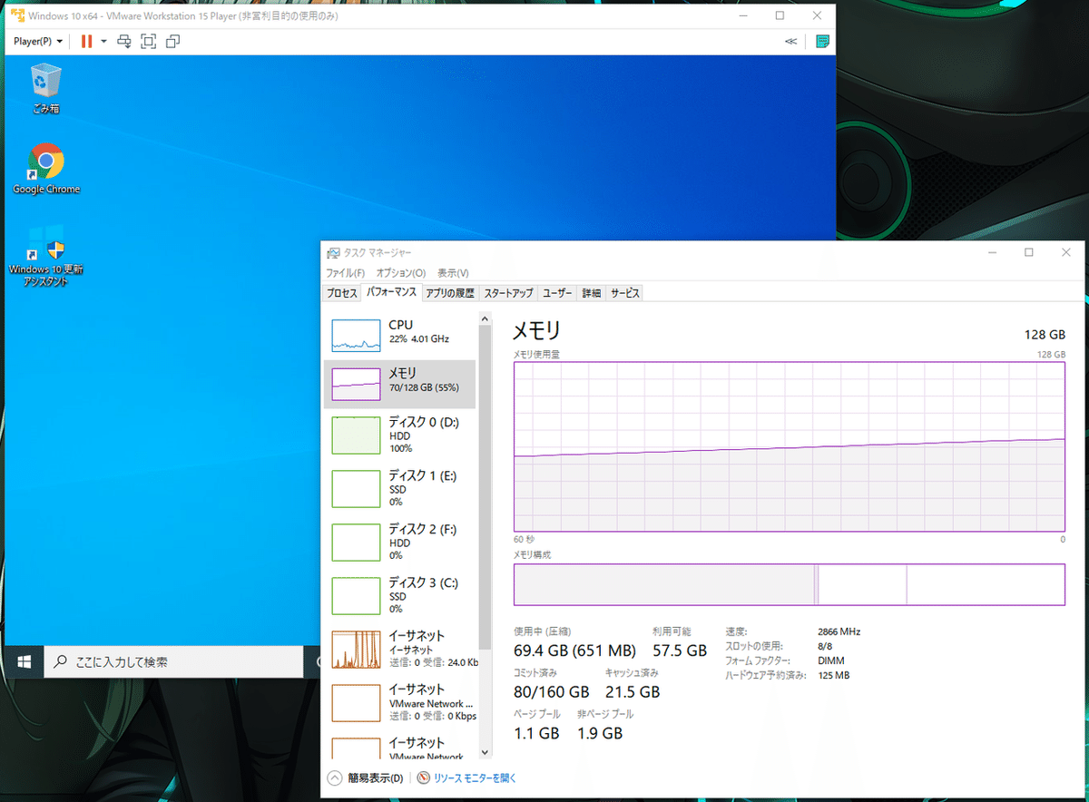Select Disk 2 (F:) HDD item
The image size is (1089, 802).
pos(399,542)
